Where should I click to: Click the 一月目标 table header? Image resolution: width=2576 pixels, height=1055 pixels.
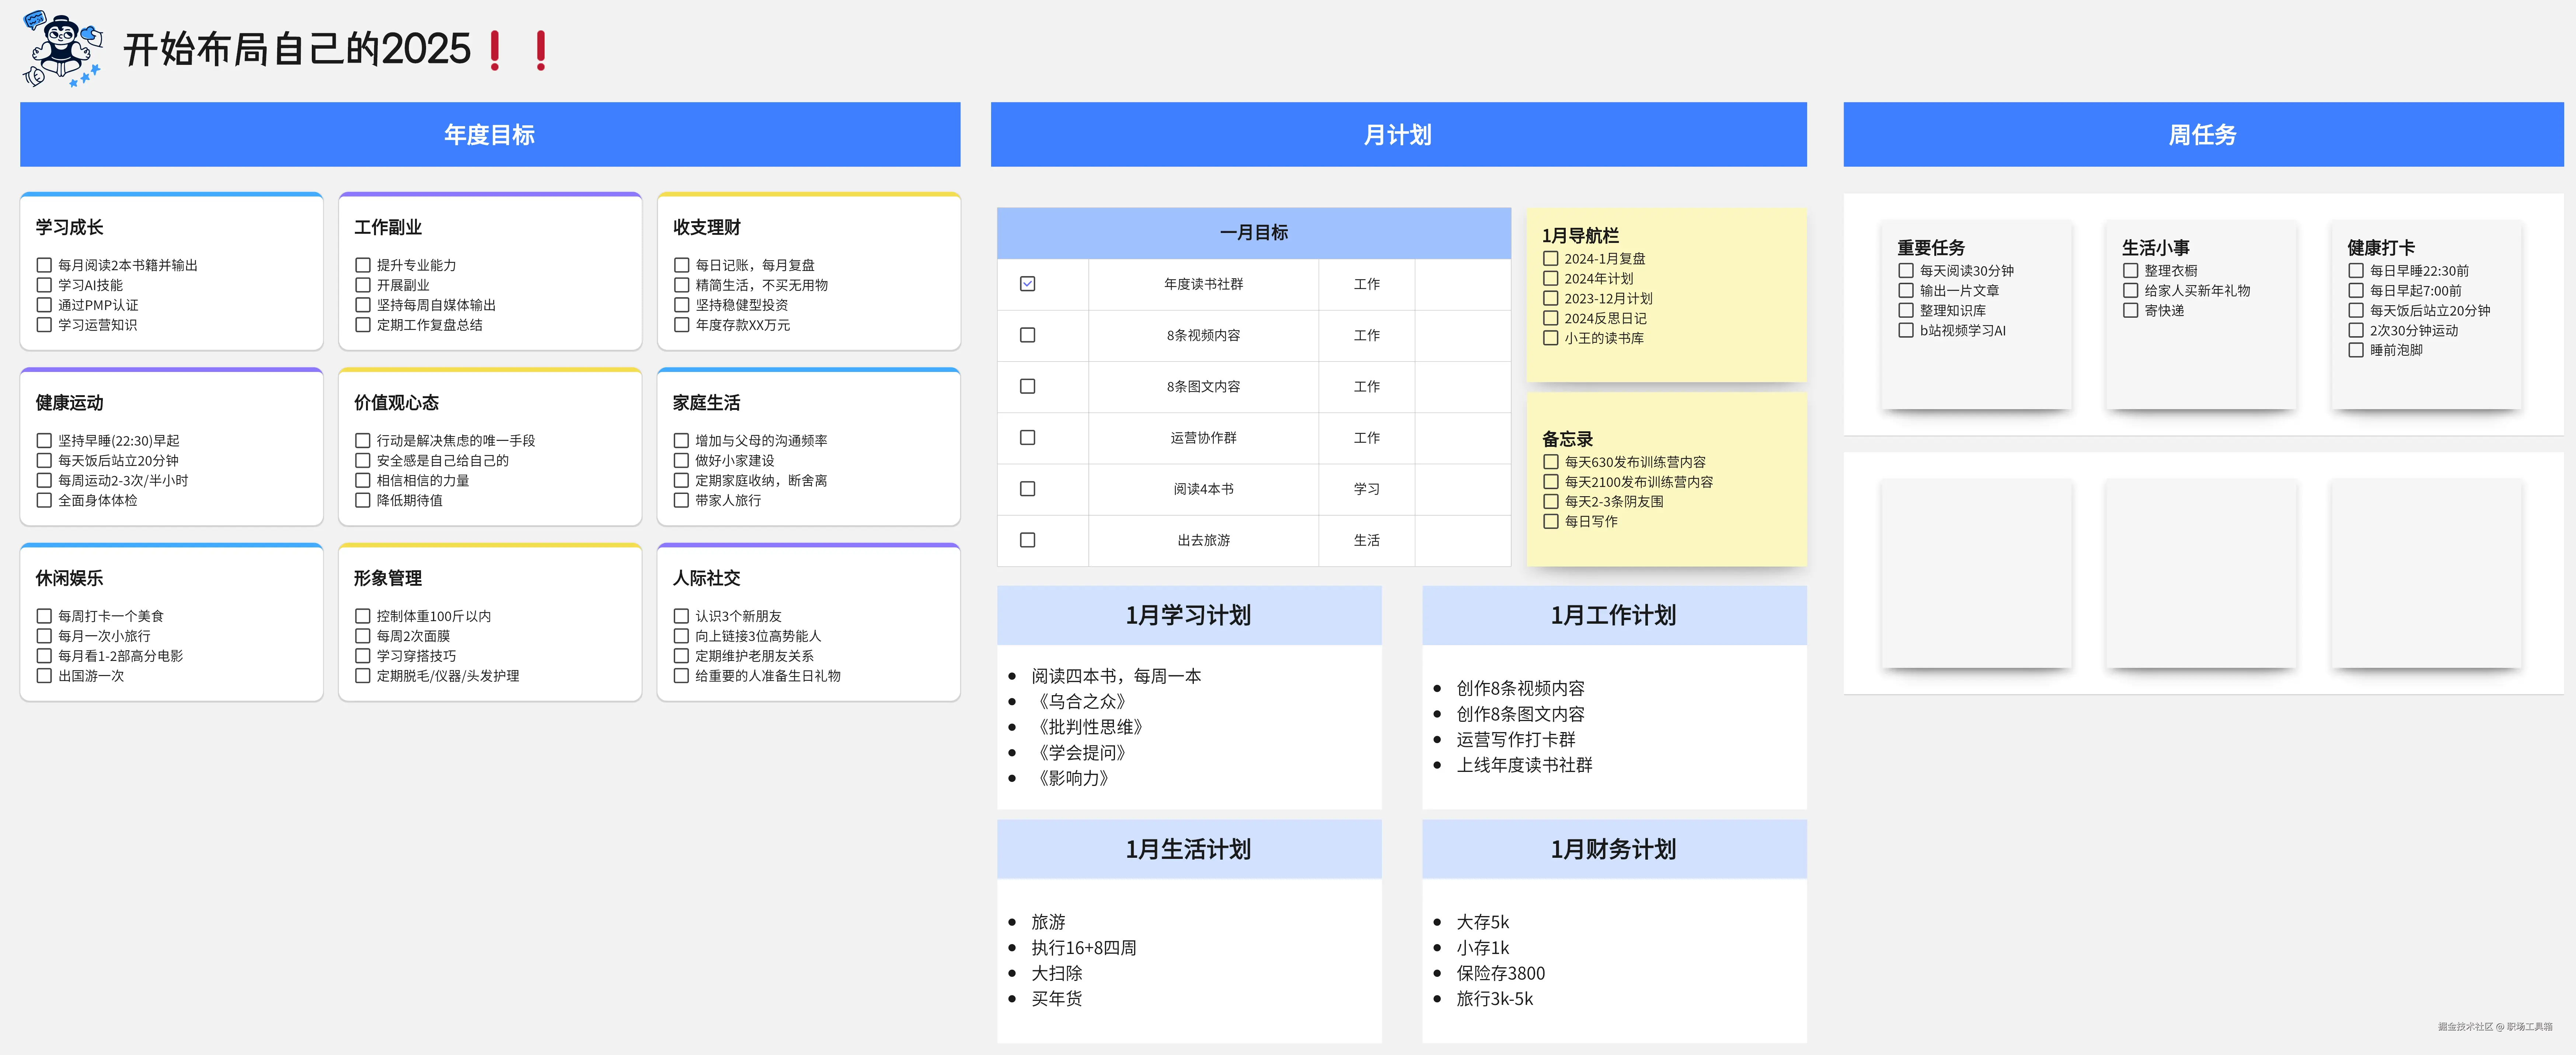point(1253,232)
